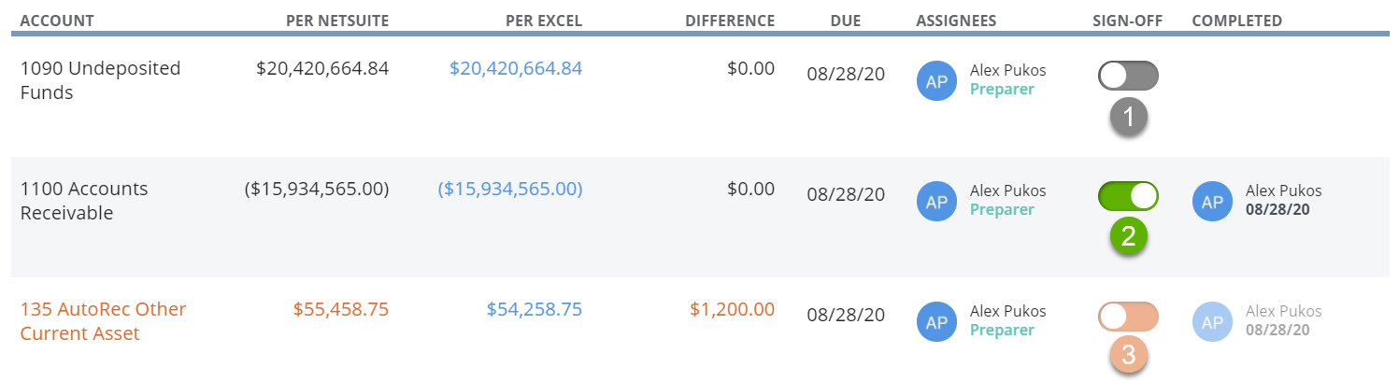The height and width of the screenshot is (381, 1399).
Task: Open Per Excel amount $20,420,664.84 link
Action: pos(516,68)
